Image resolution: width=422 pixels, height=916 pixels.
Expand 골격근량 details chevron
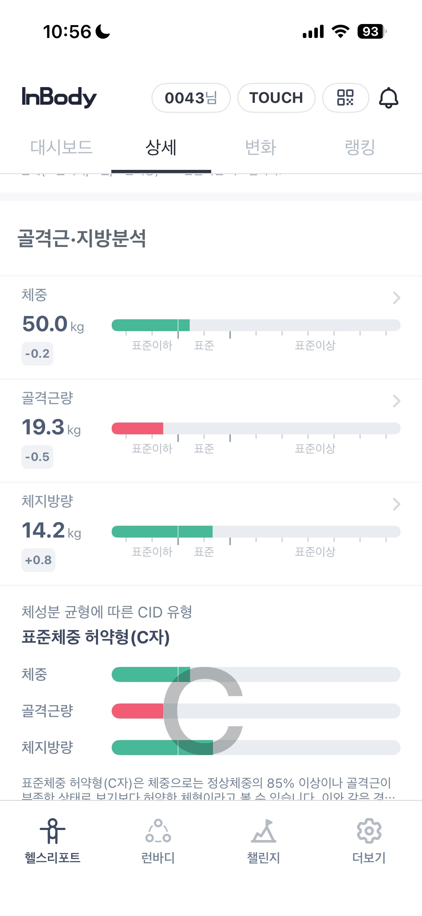coord(396,401)
